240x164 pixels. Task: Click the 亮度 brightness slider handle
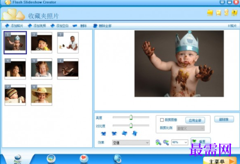click(131, 117)
